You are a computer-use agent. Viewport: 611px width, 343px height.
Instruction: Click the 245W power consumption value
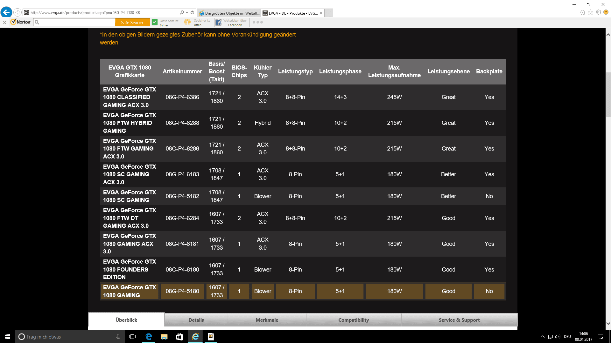[x=394, y=97]
